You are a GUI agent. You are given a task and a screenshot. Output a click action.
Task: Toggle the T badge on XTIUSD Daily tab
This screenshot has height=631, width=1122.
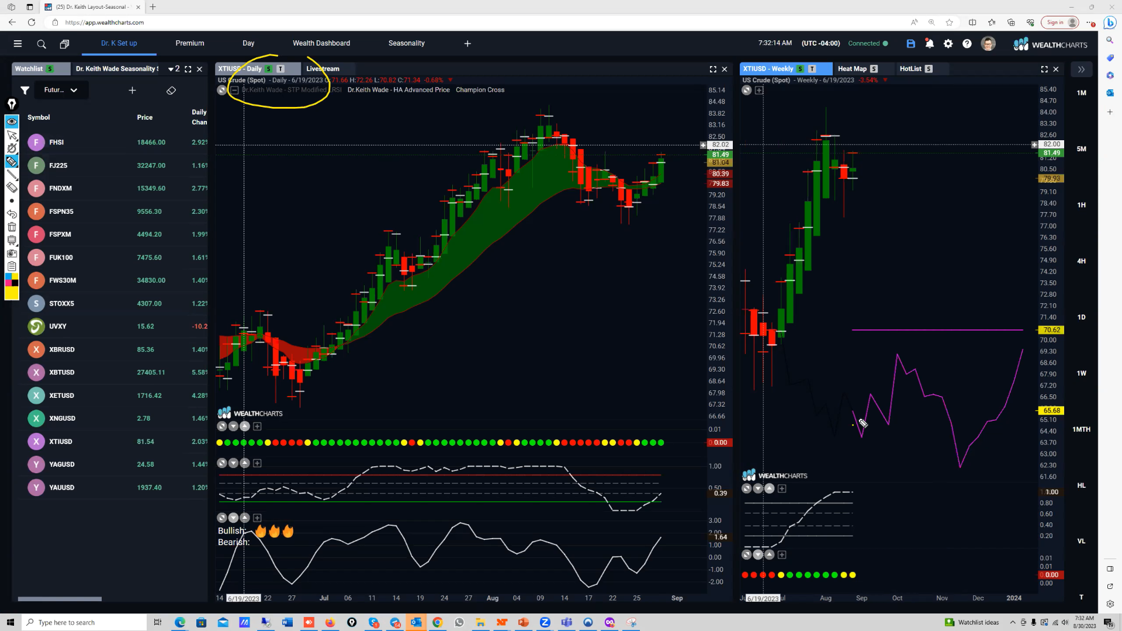click(280, 69)
